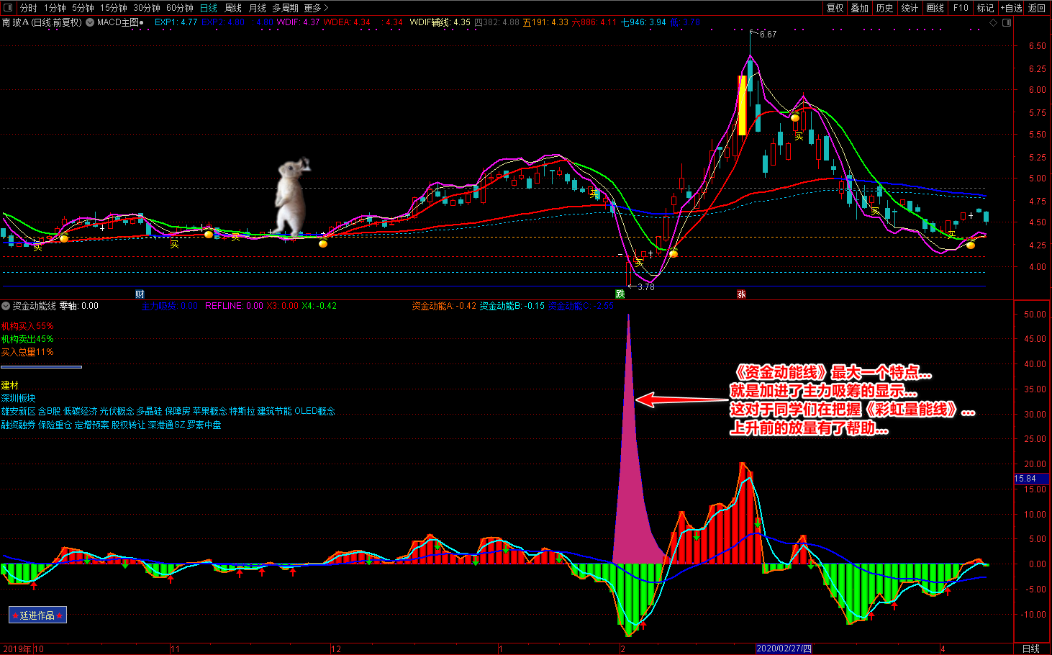The image size is (1052, 655).
Task: Click the 迷进作品 star badge
Action: [x=37, y=615]
